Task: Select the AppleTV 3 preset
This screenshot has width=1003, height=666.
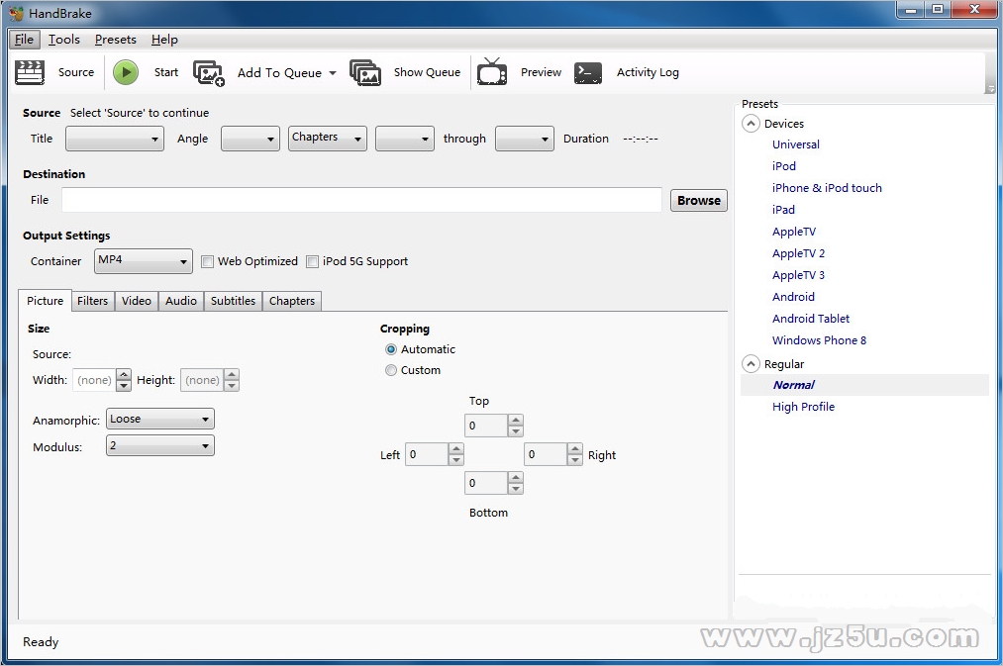Action: (798, 275)
